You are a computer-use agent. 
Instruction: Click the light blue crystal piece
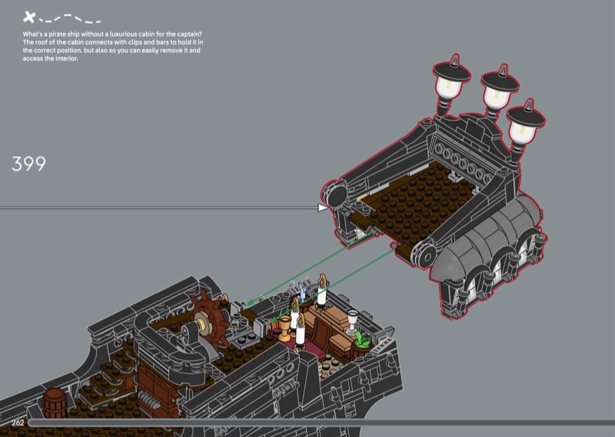[x=304, y=292]
